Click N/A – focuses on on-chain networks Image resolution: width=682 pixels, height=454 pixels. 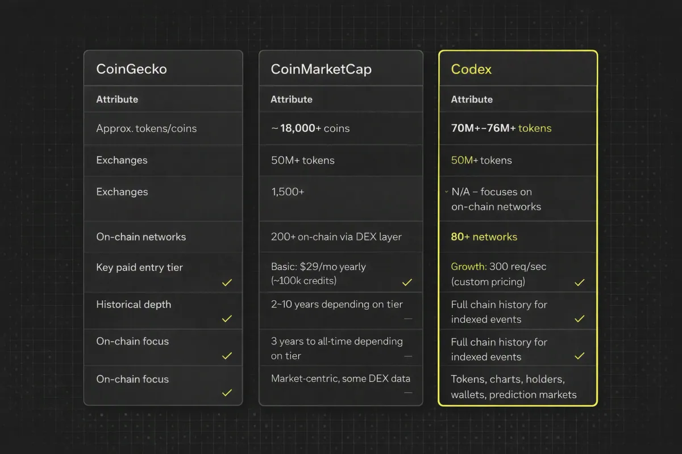point(496,199)
